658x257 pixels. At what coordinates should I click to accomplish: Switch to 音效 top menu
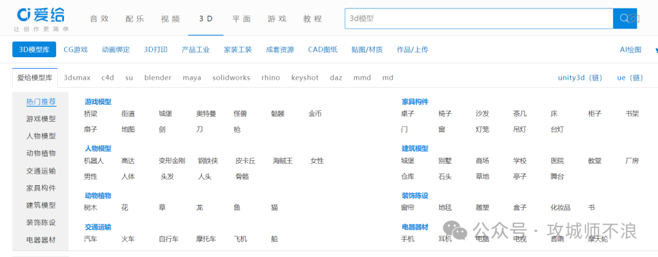pyautogui.click(x=99, y=18)
